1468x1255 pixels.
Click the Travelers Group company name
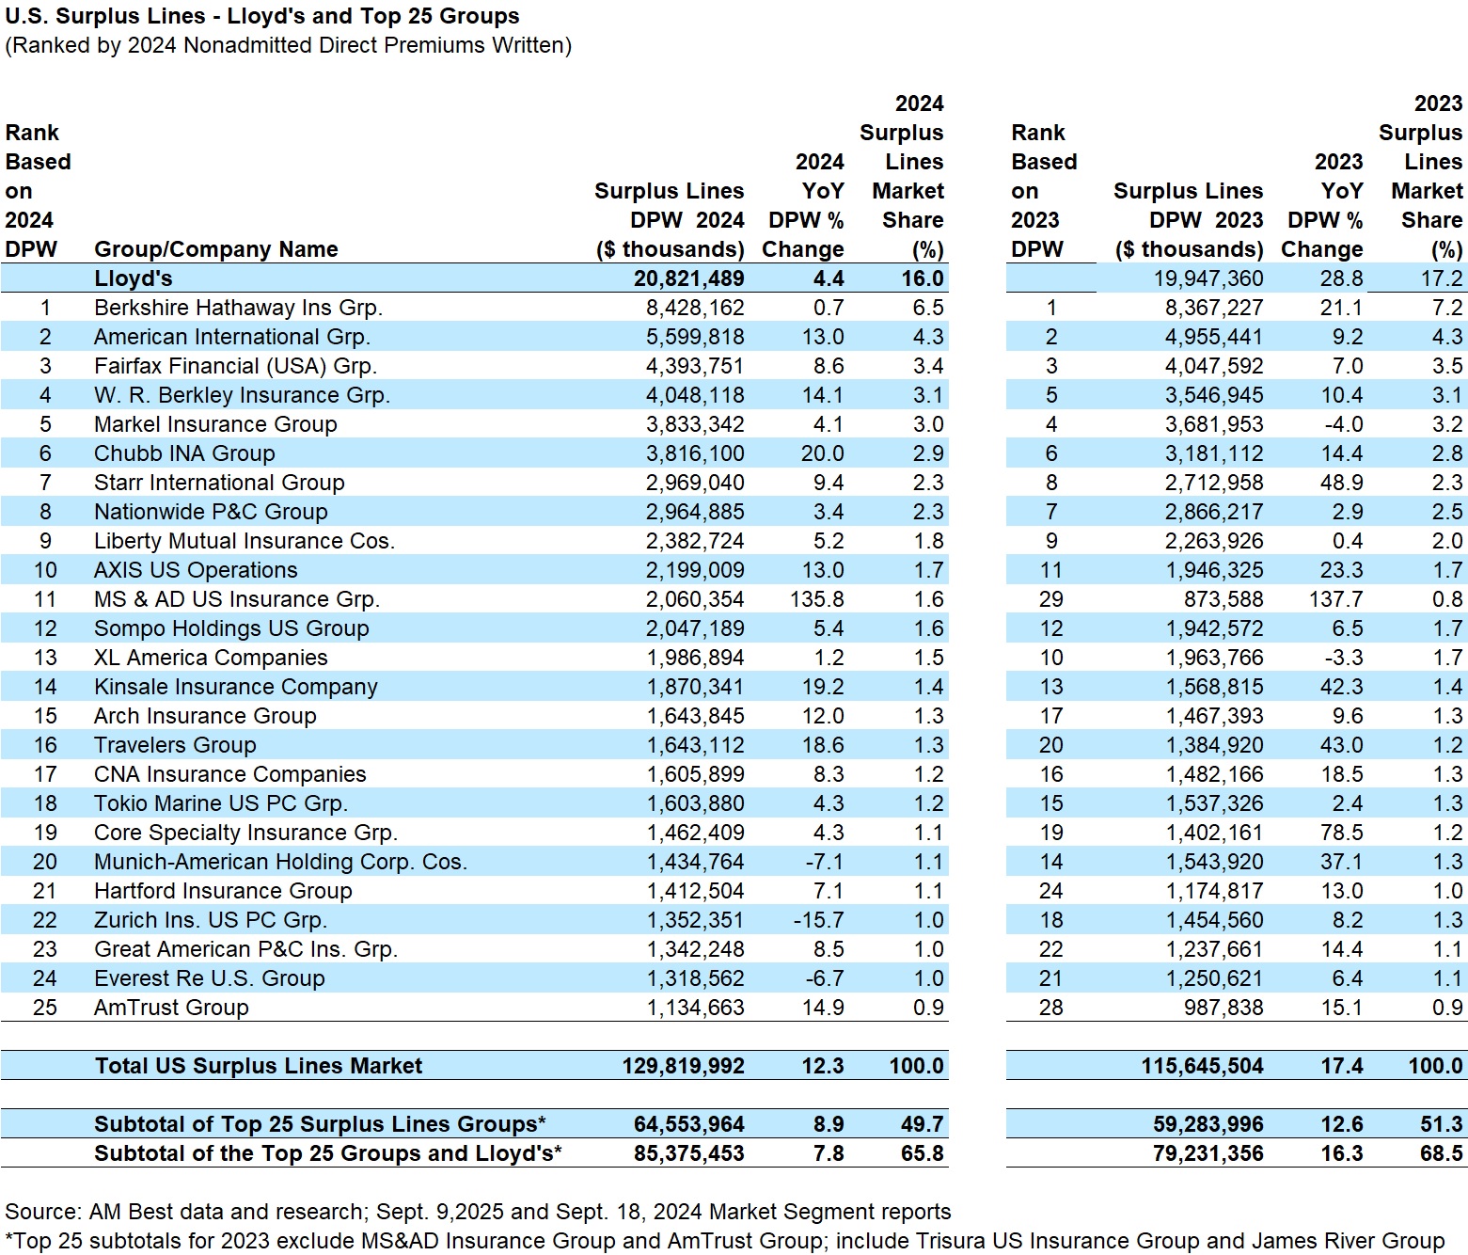coord(175,745)
